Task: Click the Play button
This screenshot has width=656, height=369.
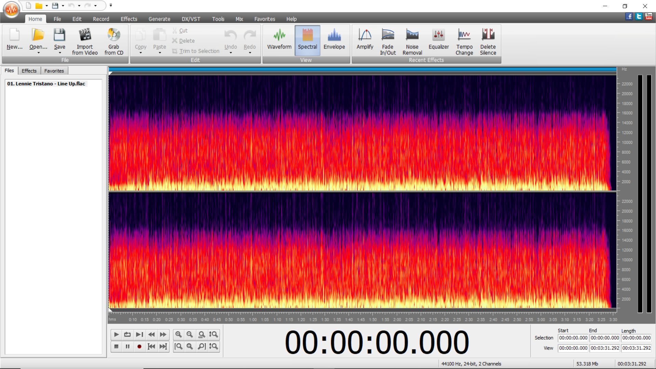Action: (x=116, y=334)
